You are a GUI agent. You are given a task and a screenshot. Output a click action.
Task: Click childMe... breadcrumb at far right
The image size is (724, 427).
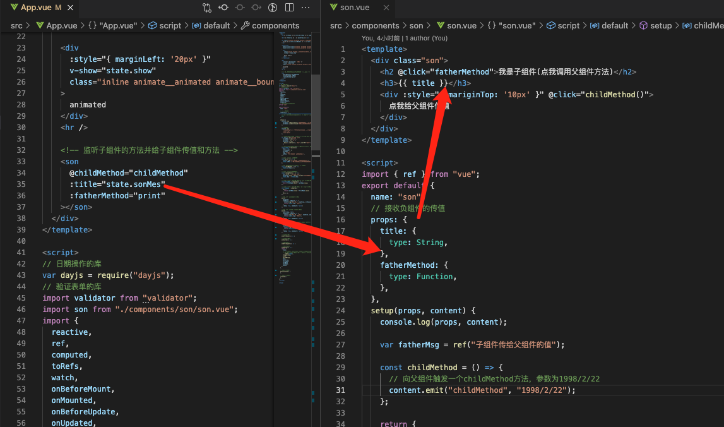[x=703, y=25]
